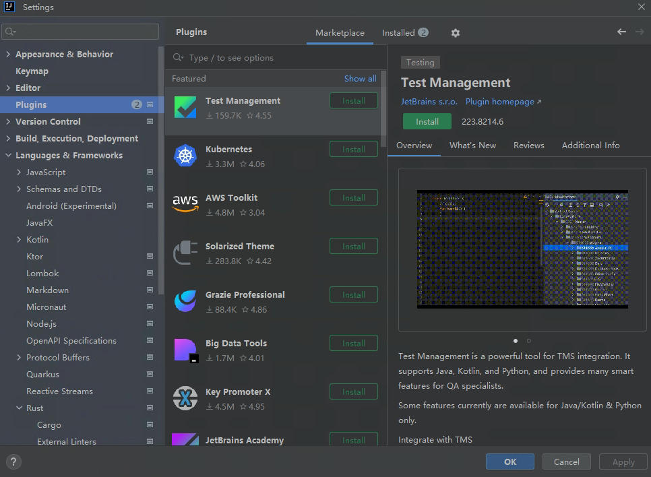Click the project-level icon beside Protocol Buffers
This screenshot has width=651, height=477.
click(150, 357)
